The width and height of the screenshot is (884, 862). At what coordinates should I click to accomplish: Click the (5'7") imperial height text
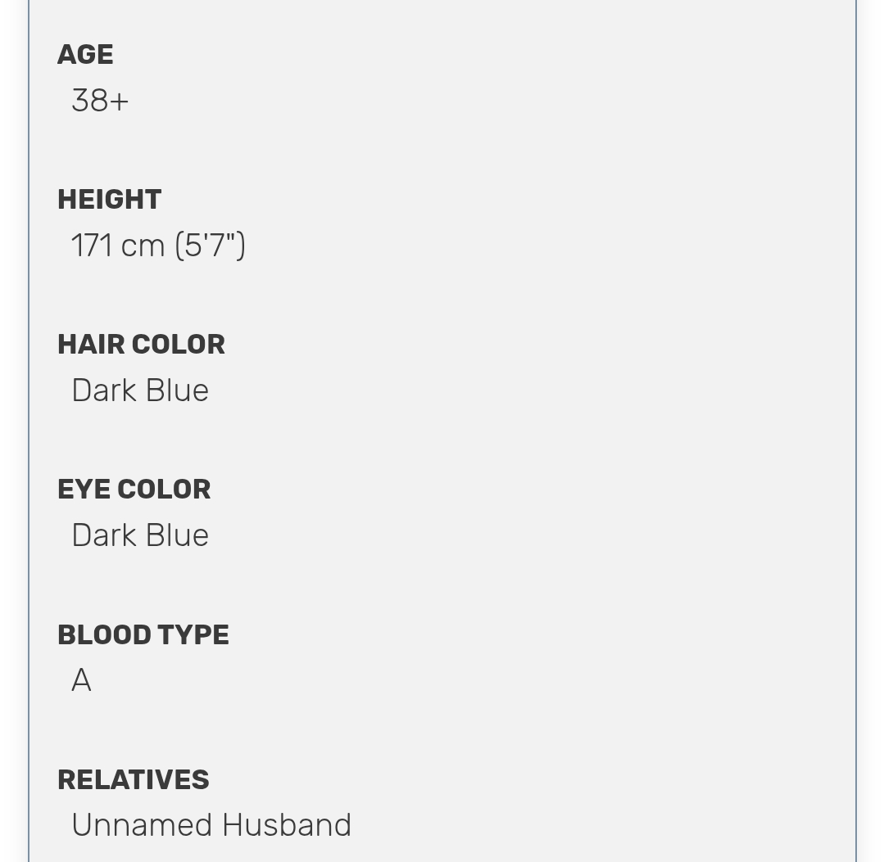coord(211,246)
